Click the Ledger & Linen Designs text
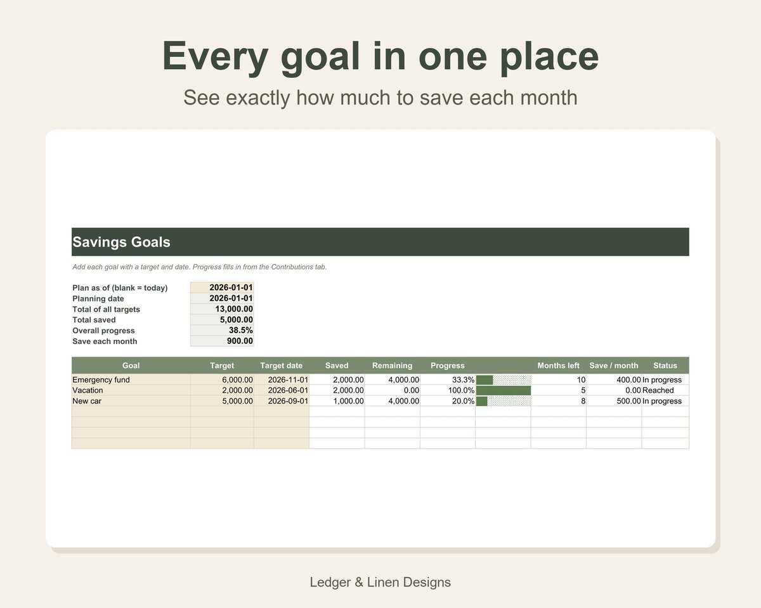Image resolution: width=761 pixels, height=608 pixels. pyautogui.click(x=380, y=582)
